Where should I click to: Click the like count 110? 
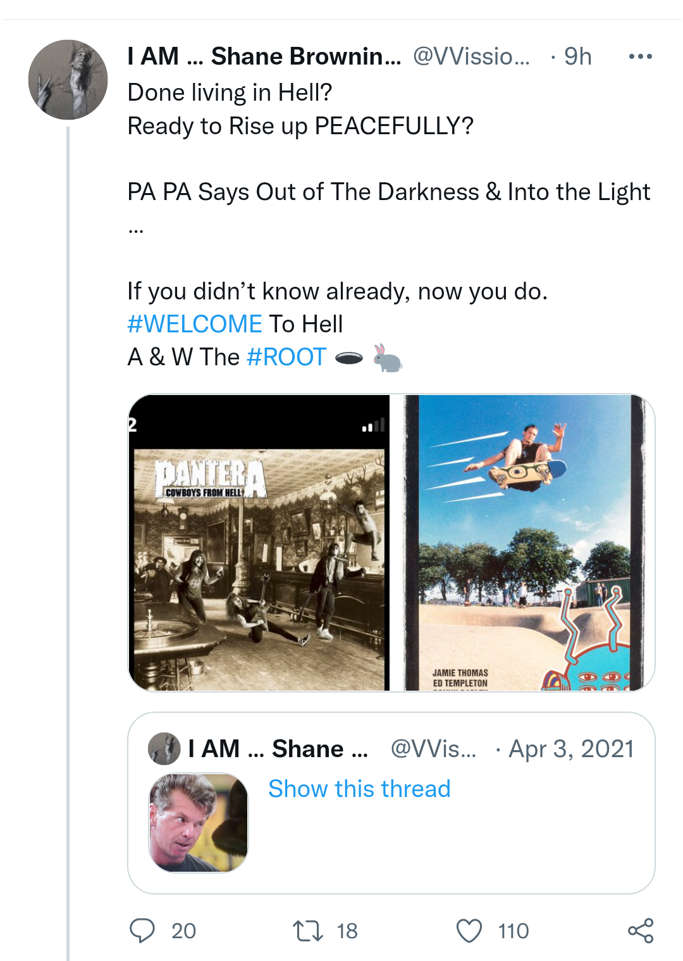[513, 931]
